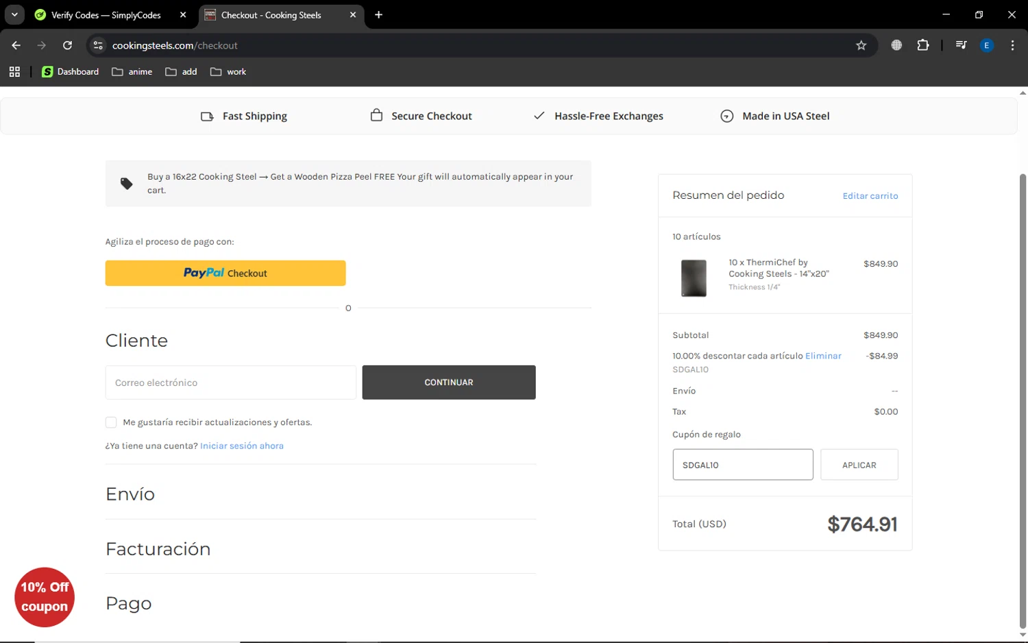This screenshot has height=643, width=1028.
Task: Click the Made in USA Steel icon
Action: [727, 117]
